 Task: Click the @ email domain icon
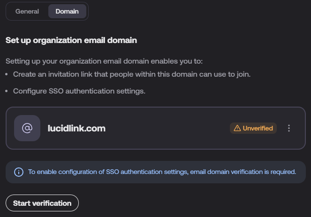27,128
